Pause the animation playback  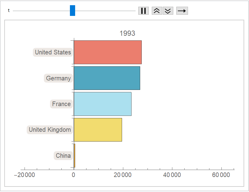pos(143,11)
